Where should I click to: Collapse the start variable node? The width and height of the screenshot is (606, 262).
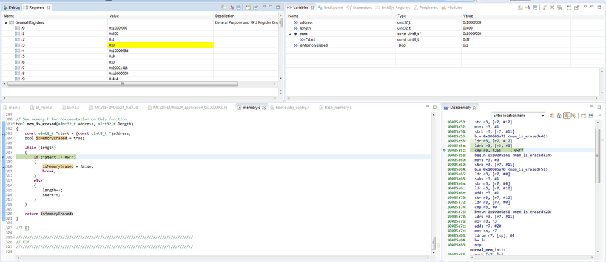pos(290,34)
